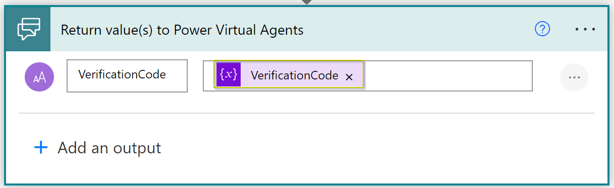Collapse the card via its title text
Image resolution: width=614 pixels, height=188 pixels.
pos(182,30)
